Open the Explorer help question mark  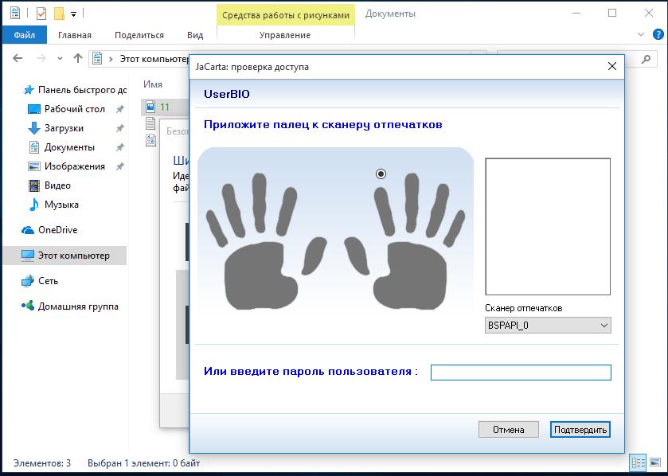click(658, 34)
